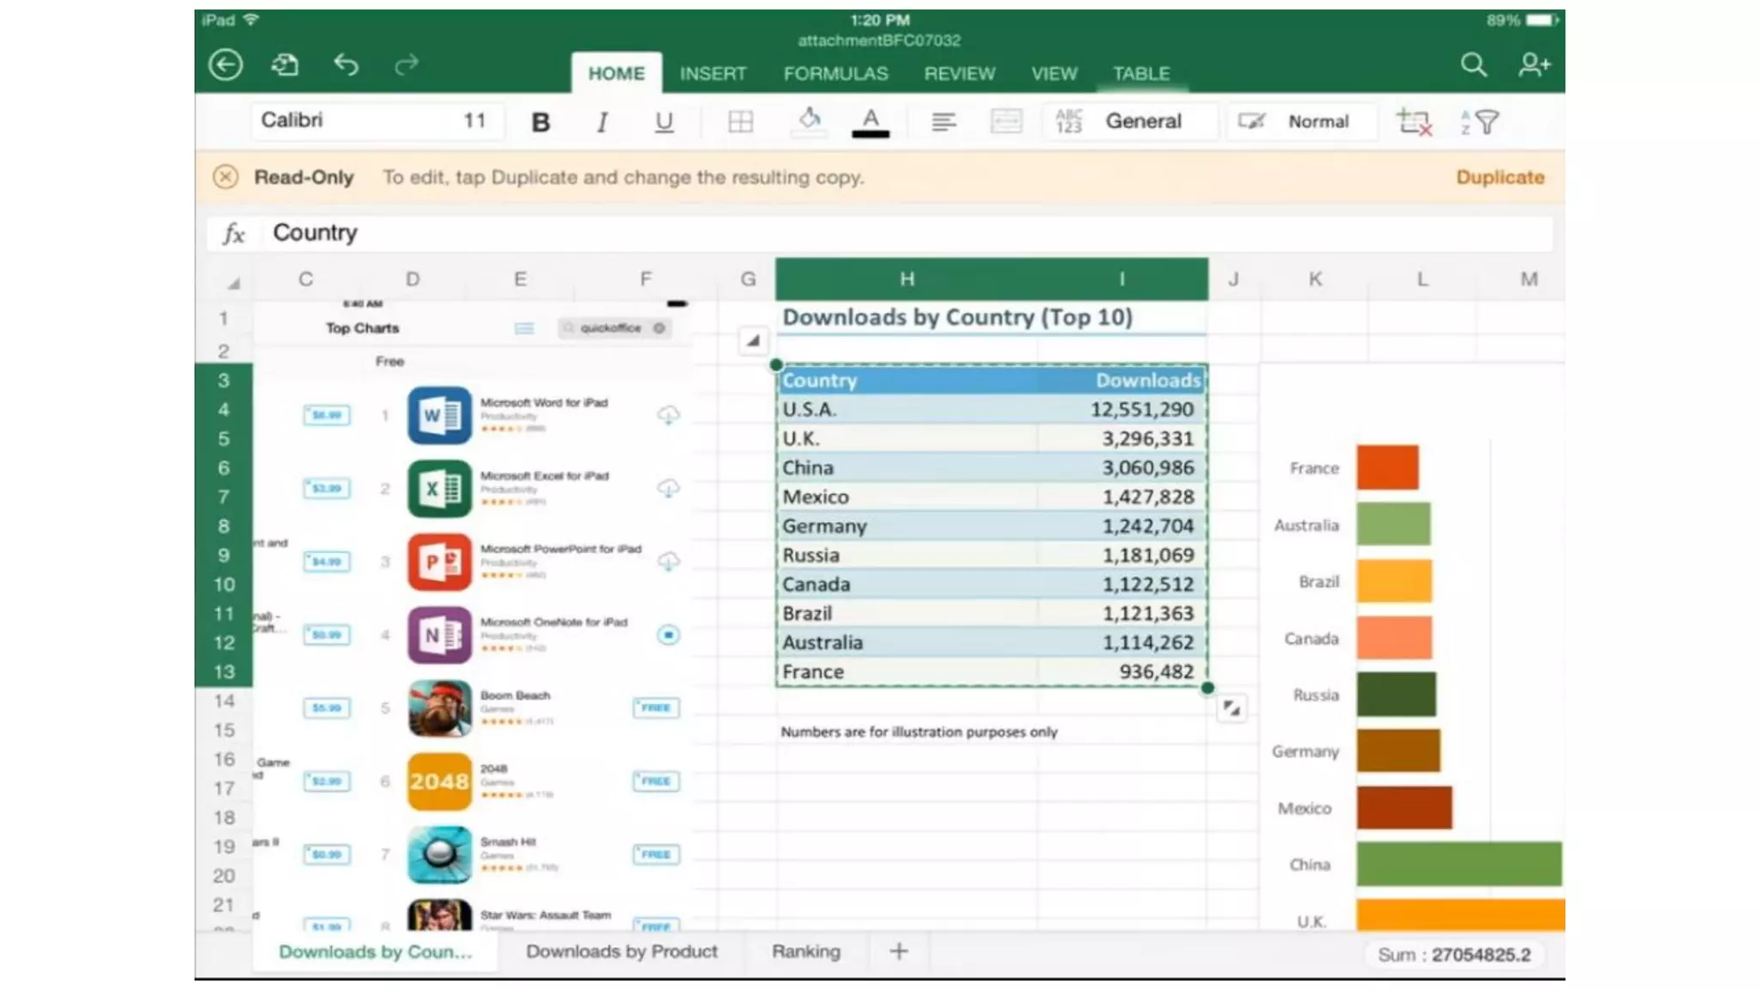Select the fill color bucket icon
Screen dimensions: 1760x990
pyautogui.click(x=809, y=120)
